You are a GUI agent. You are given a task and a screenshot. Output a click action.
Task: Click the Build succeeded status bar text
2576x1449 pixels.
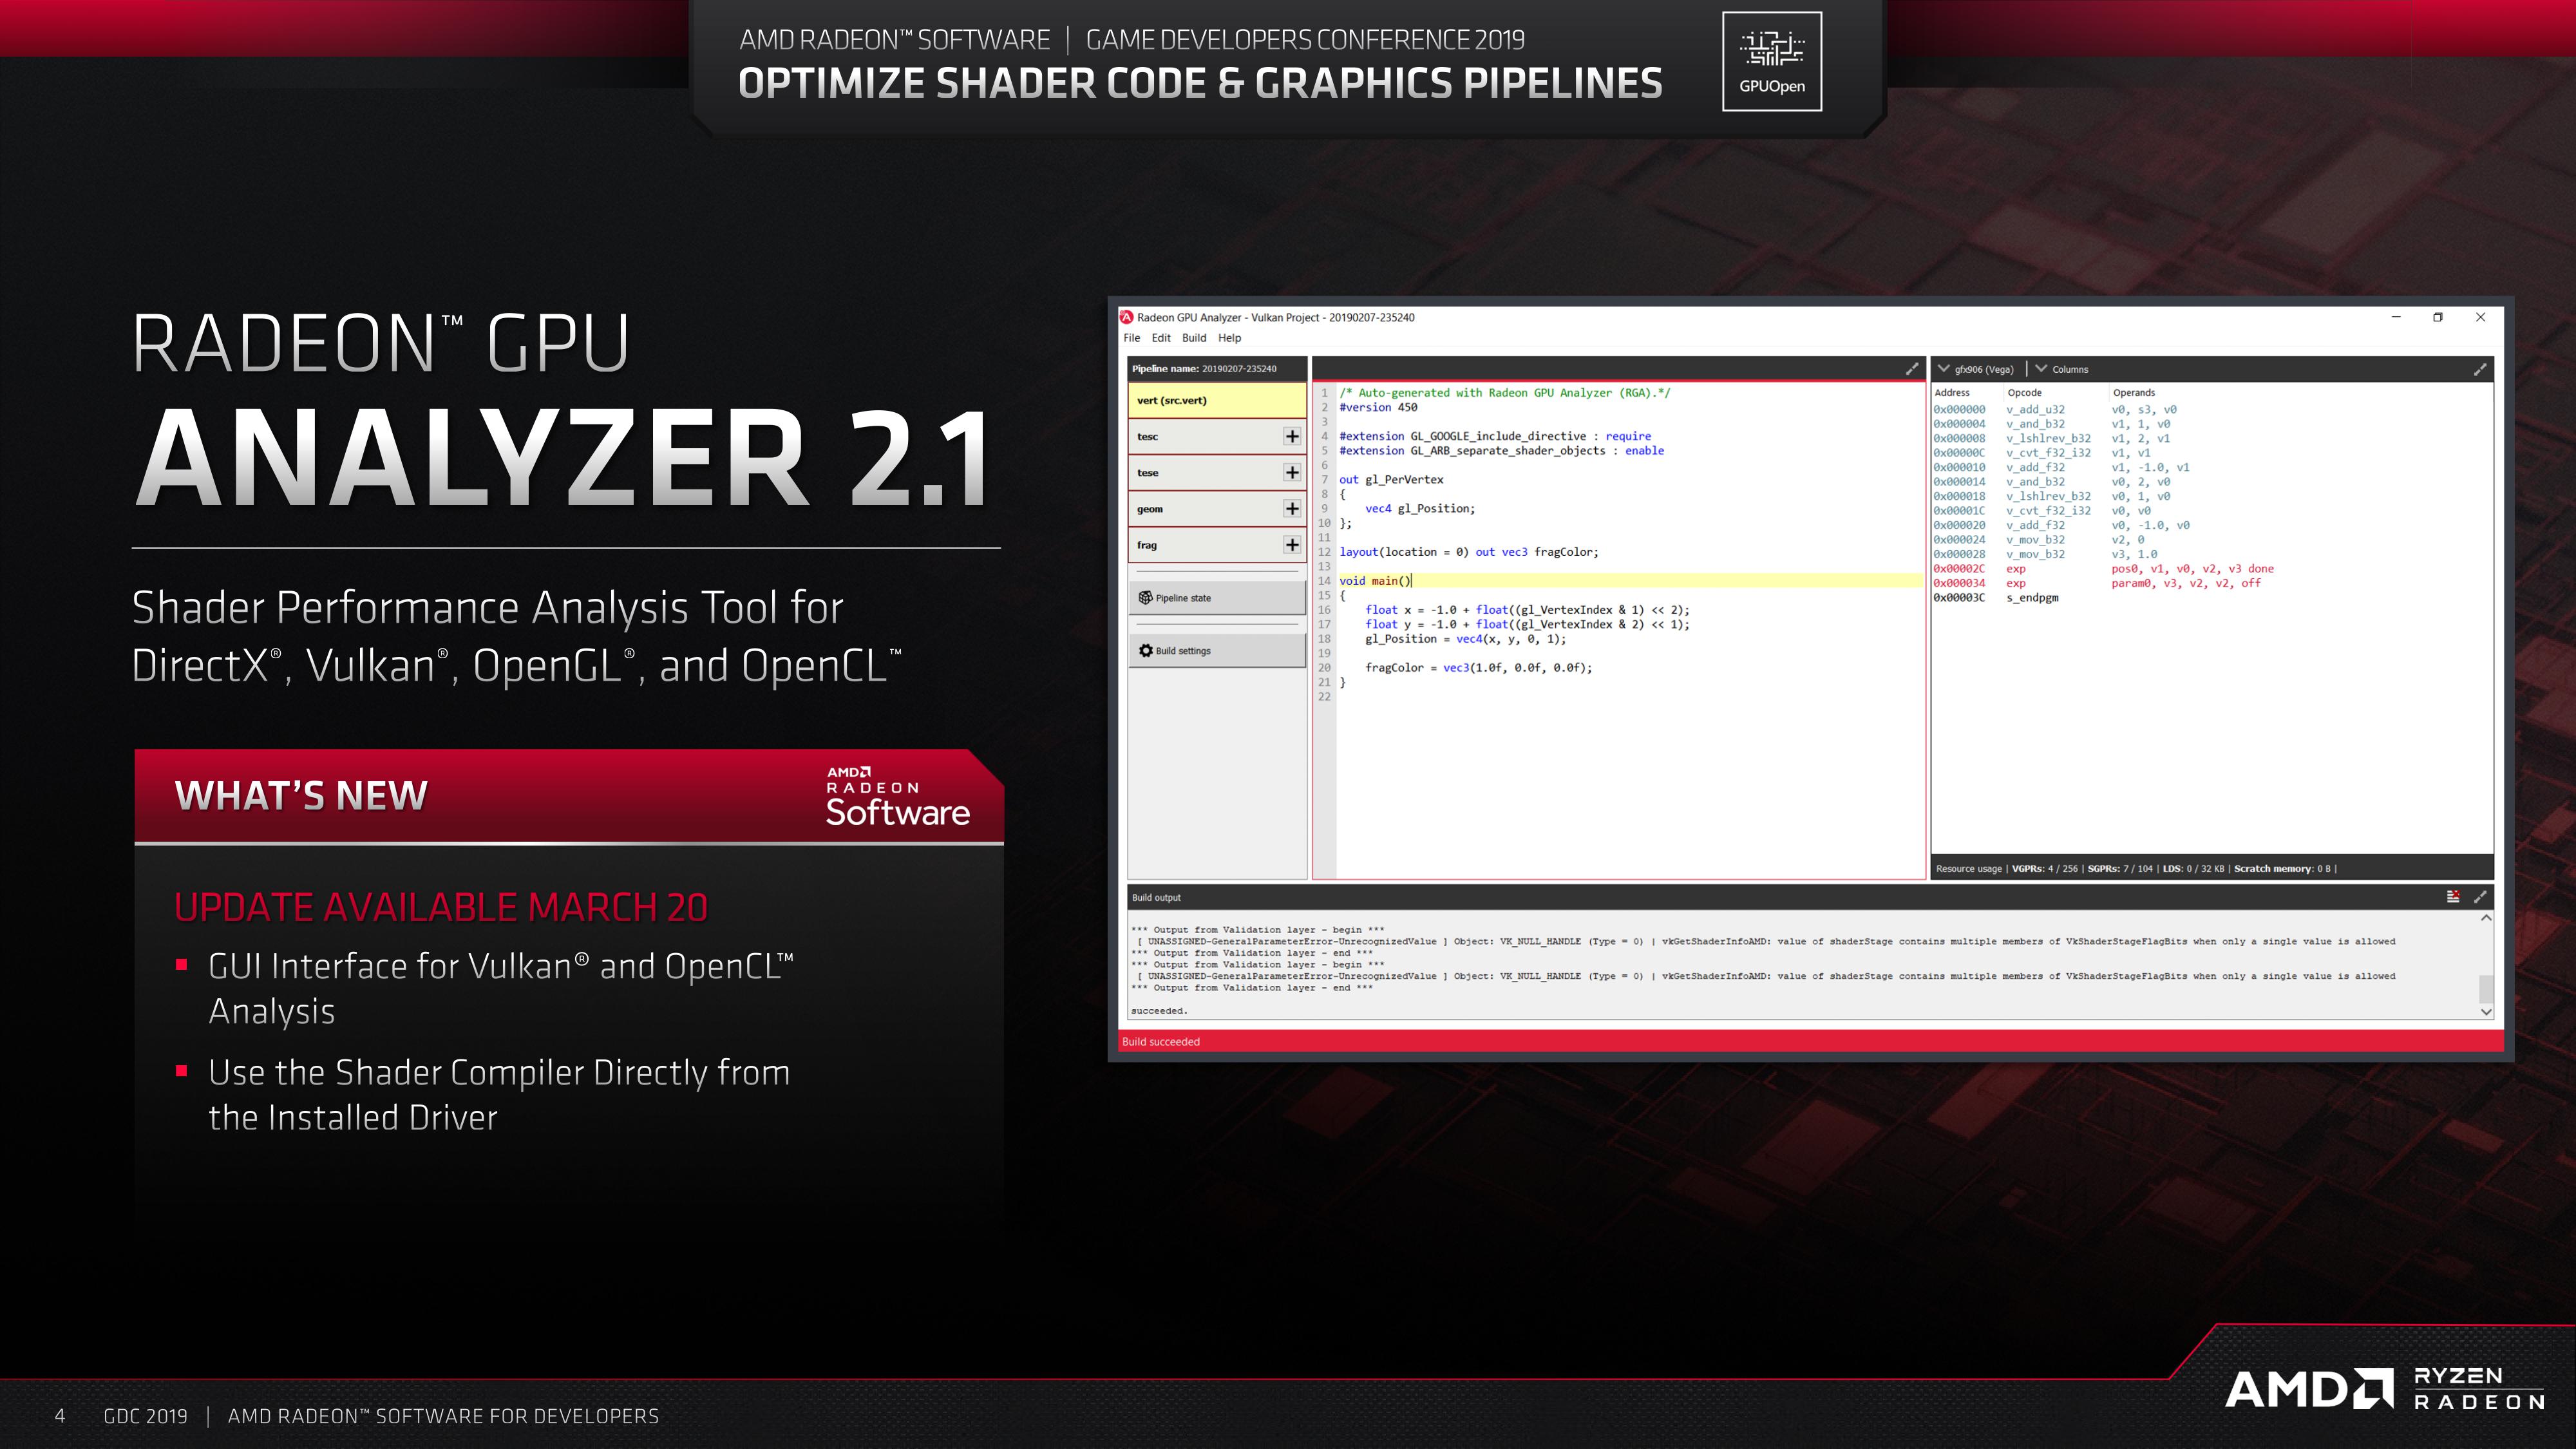click(1161, 1042)
